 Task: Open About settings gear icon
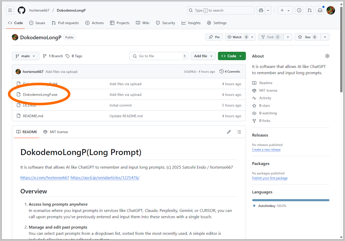(x=327, y=56)
